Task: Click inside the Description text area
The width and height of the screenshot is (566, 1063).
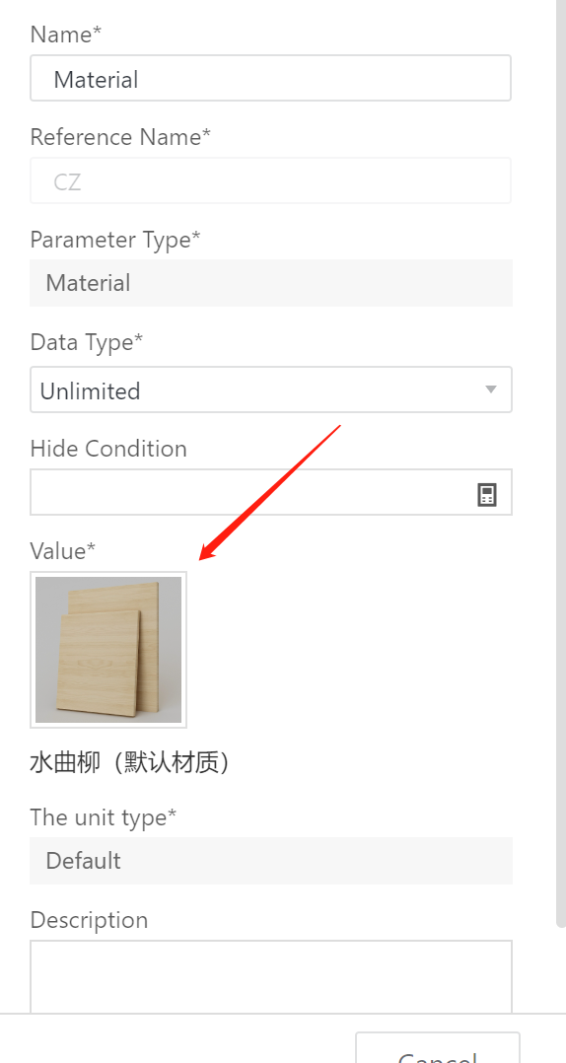Action: (270, 977)
